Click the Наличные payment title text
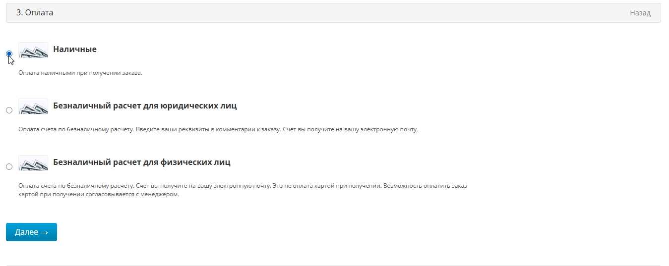Screen dimensions: 669x266 (x=75, y=50)
